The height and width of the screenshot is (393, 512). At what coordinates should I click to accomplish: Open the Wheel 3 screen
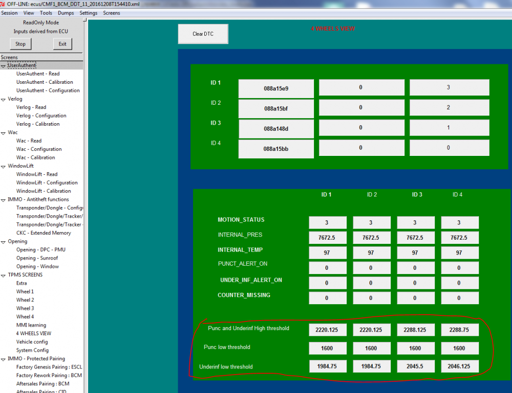click(x=25, y=308)
